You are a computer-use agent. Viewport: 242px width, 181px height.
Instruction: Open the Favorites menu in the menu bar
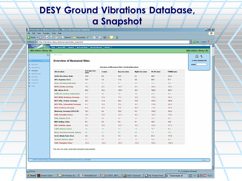click(x=46, y=33)
